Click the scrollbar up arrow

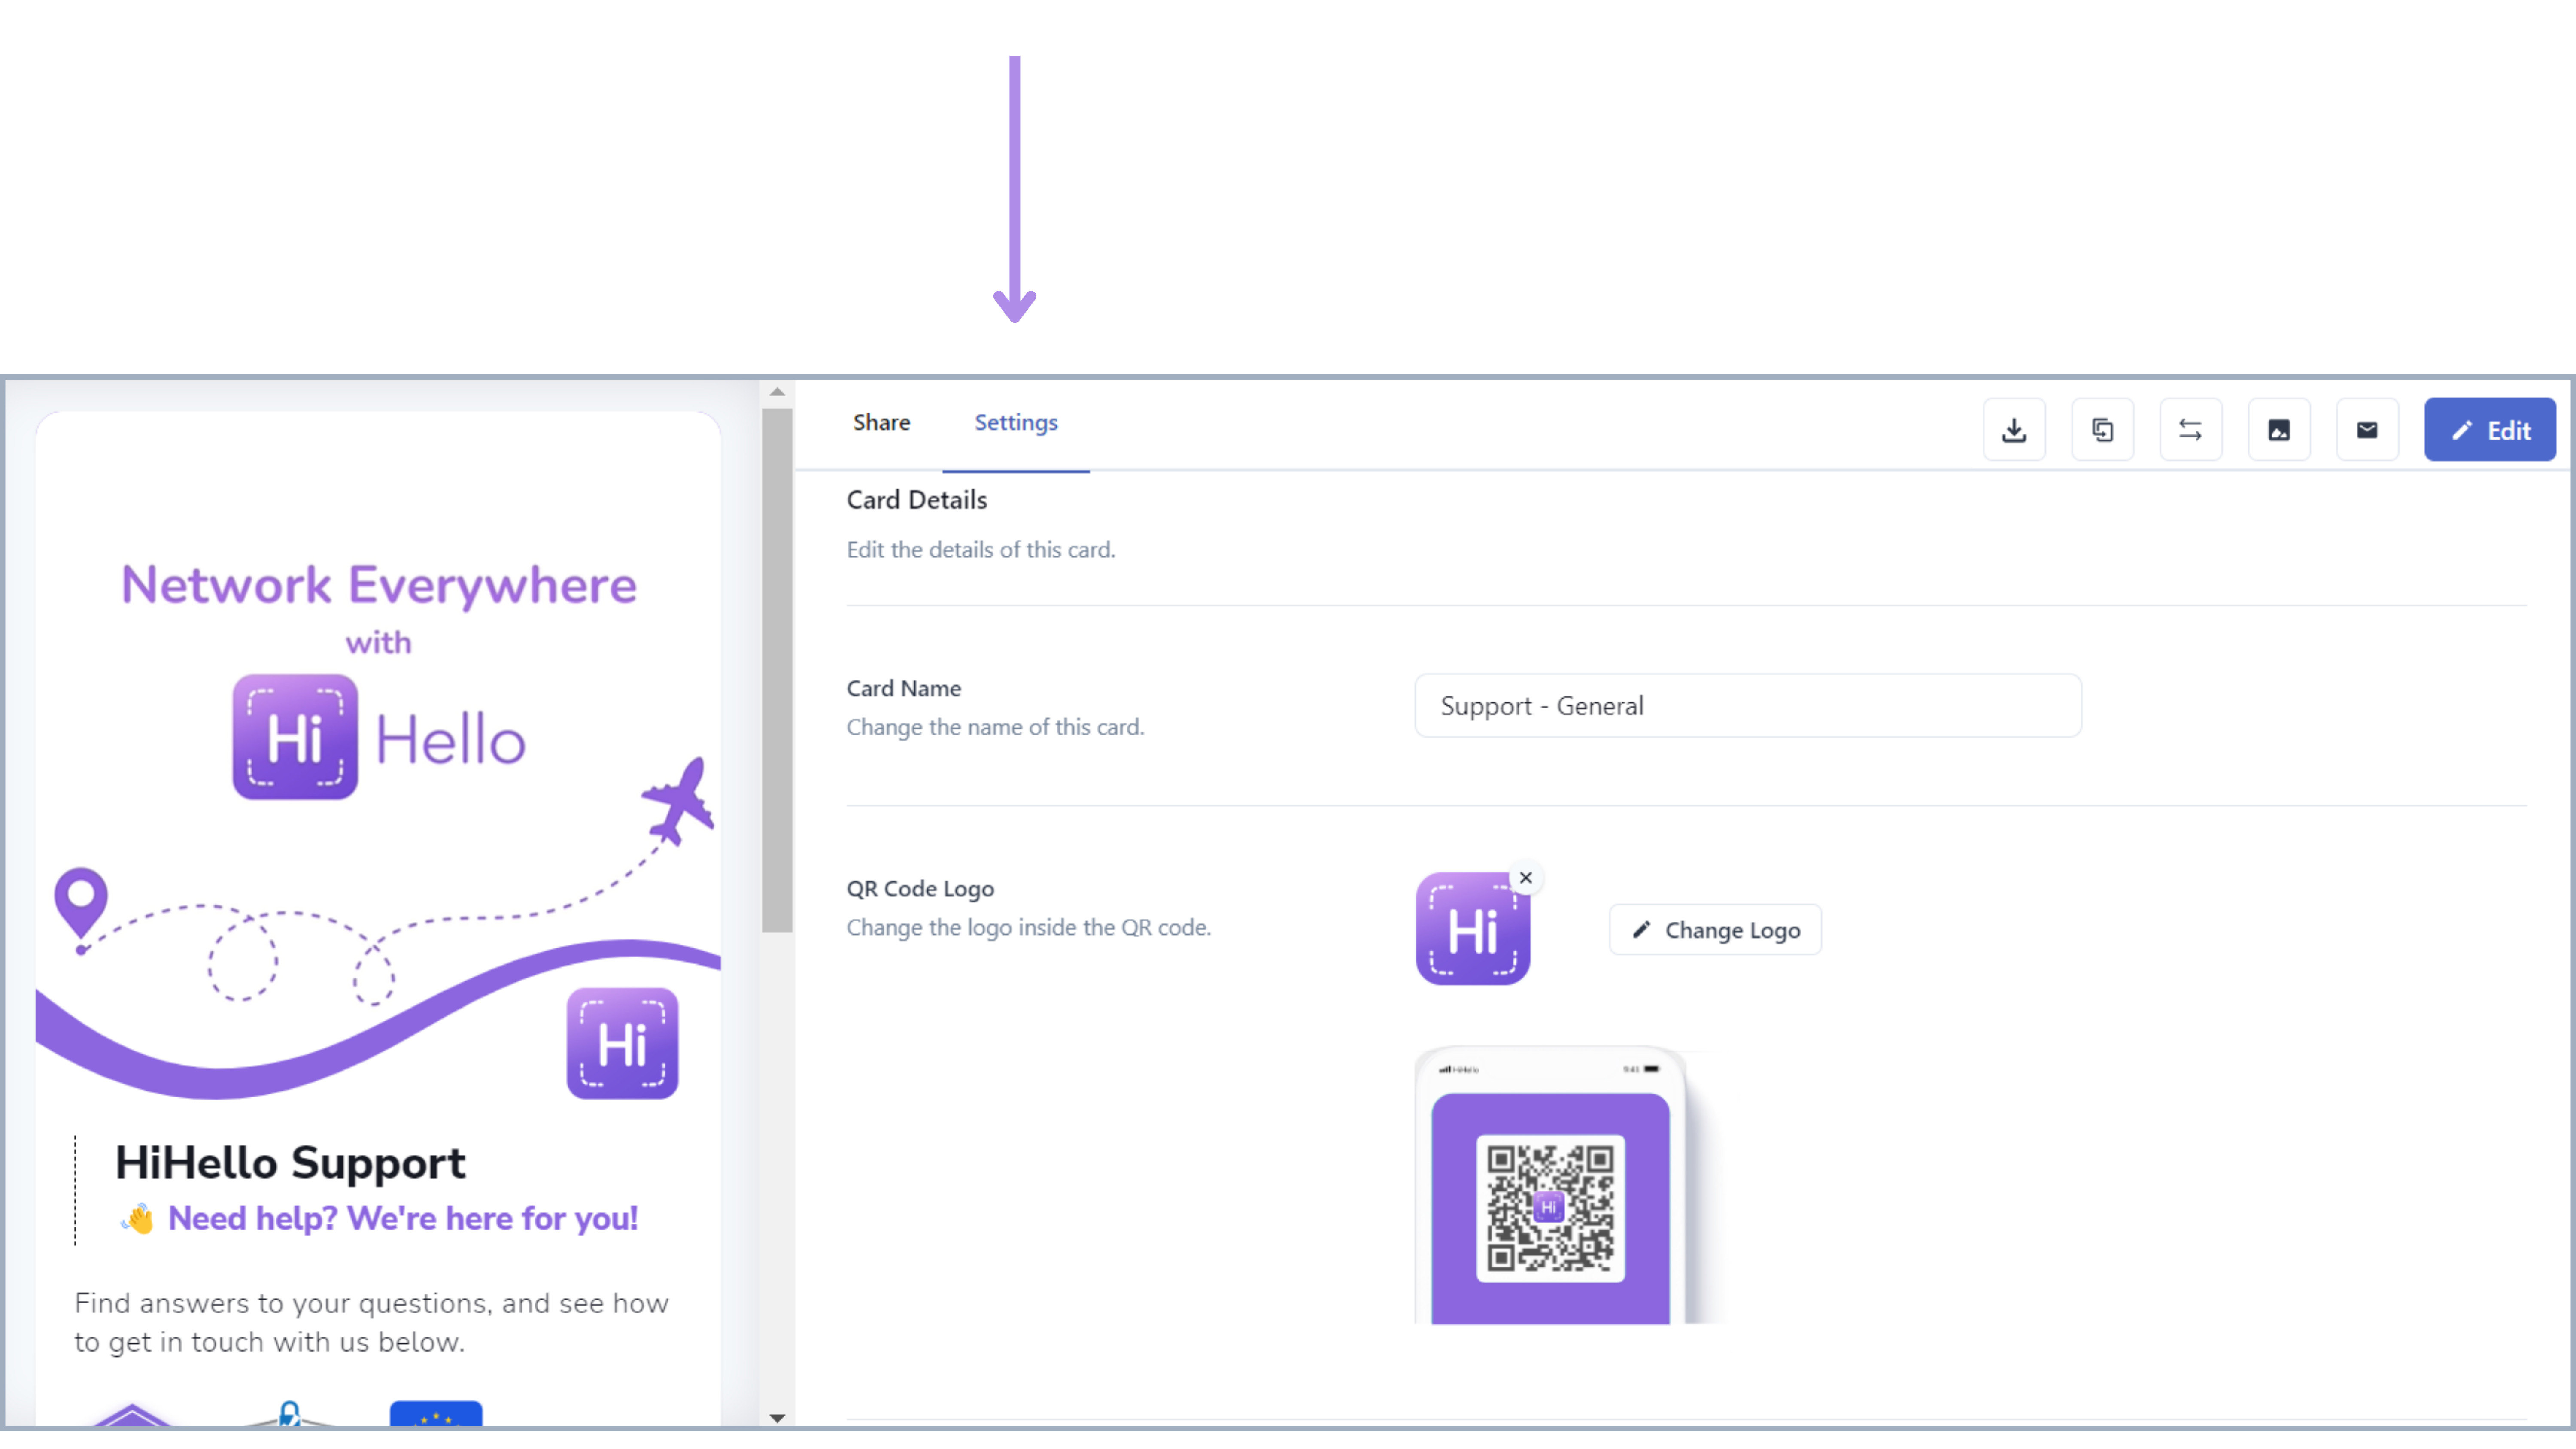click(777, 392)
